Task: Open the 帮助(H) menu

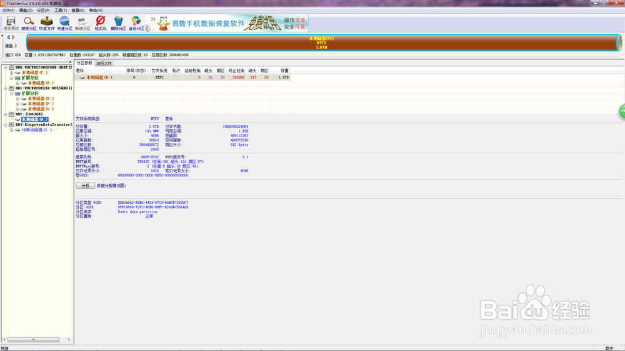Action: (96, 11)
